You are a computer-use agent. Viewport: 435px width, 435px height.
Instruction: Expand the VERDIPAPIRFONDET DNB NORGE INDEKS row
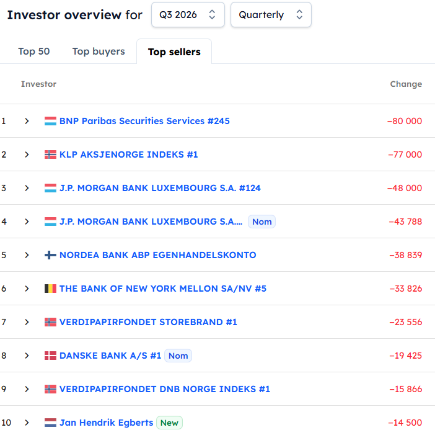pos(27,389)
